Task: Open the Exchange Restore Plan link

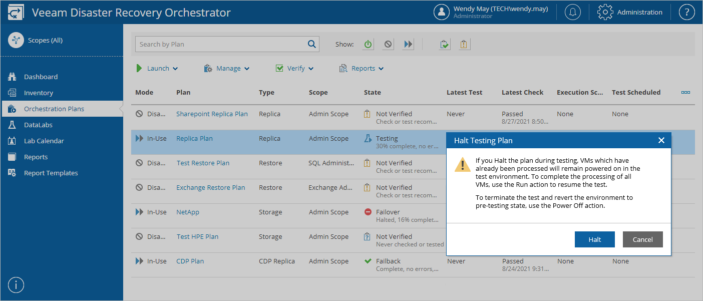Action: pyautogui.click(x=210, y=187)
